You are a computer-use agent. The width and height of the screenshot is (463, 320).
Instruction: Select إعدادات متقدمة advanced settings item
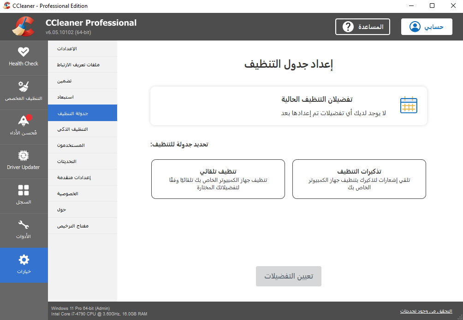click(83, 177)
